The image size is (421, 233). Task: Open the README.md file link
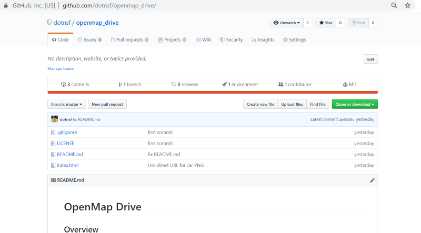(70, 154)
